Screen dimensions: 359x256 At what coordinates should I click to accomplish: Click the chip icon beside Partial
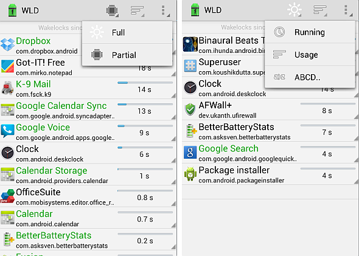(97, 55)
